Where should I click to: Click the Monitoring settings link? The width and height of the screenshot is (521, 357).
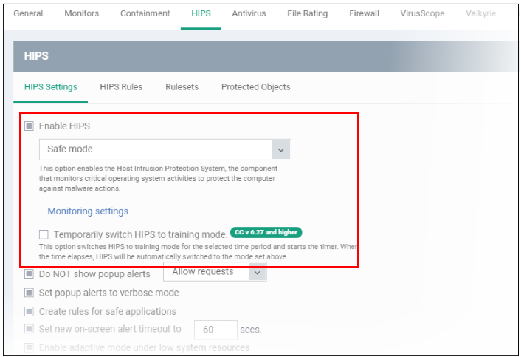(x=88, y=211)
